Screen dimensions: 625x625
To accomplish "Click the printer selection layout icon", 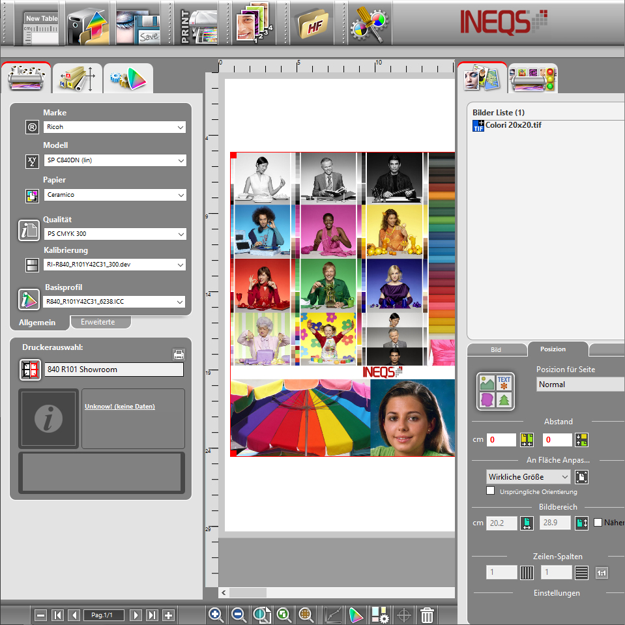I will pos(30,370).
